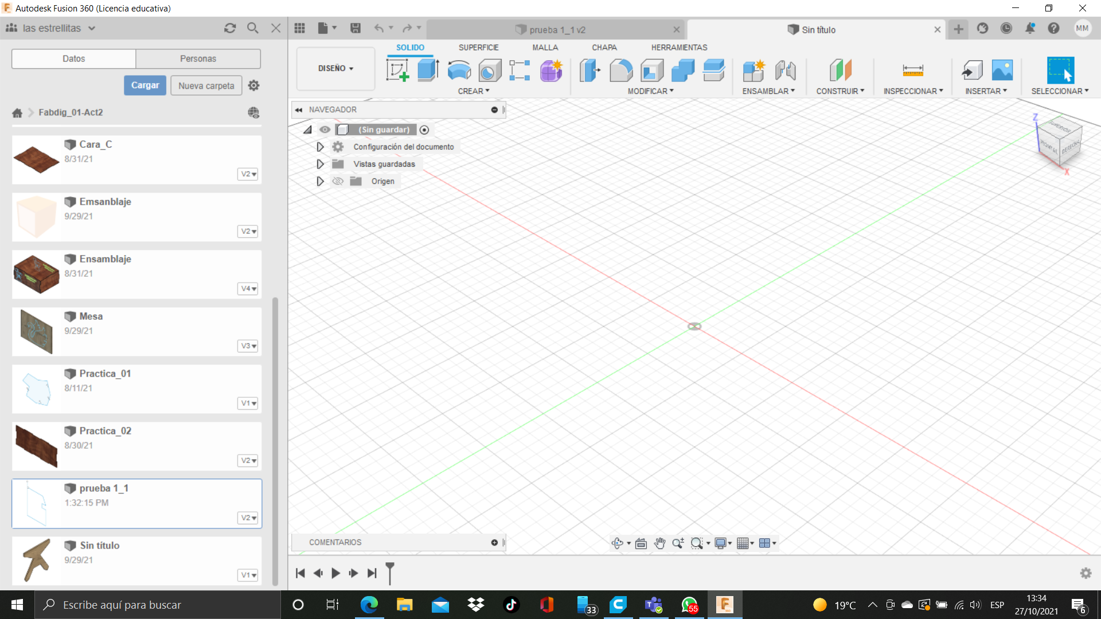Activate the radio button next to Sin guardar

pos(424,130)
